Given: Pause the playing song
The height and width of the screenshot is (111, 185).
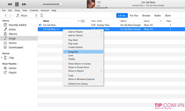Looking at the screenshot, I should (17, 4).
